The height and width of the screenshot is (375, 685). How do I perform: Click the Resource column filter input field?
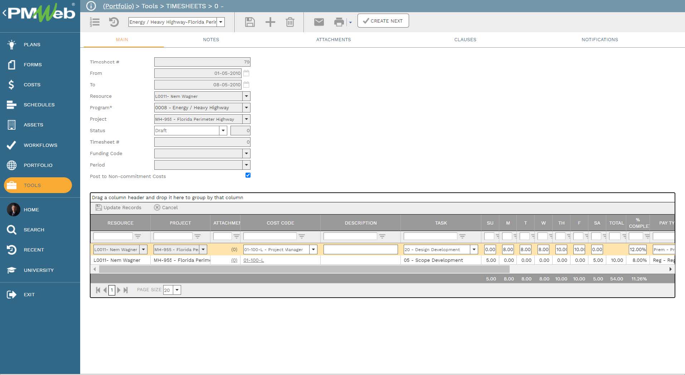[113, 236]
